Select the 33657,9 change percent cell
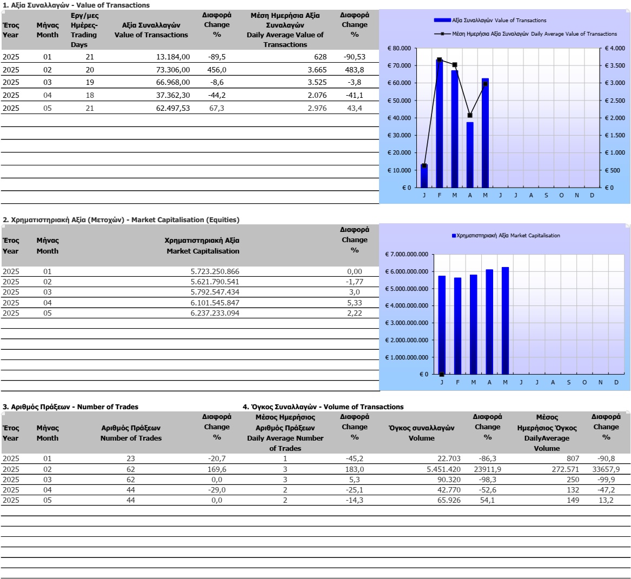Image resolution: width=631 pixels, height=579 pixels. [x=606, y=469]
